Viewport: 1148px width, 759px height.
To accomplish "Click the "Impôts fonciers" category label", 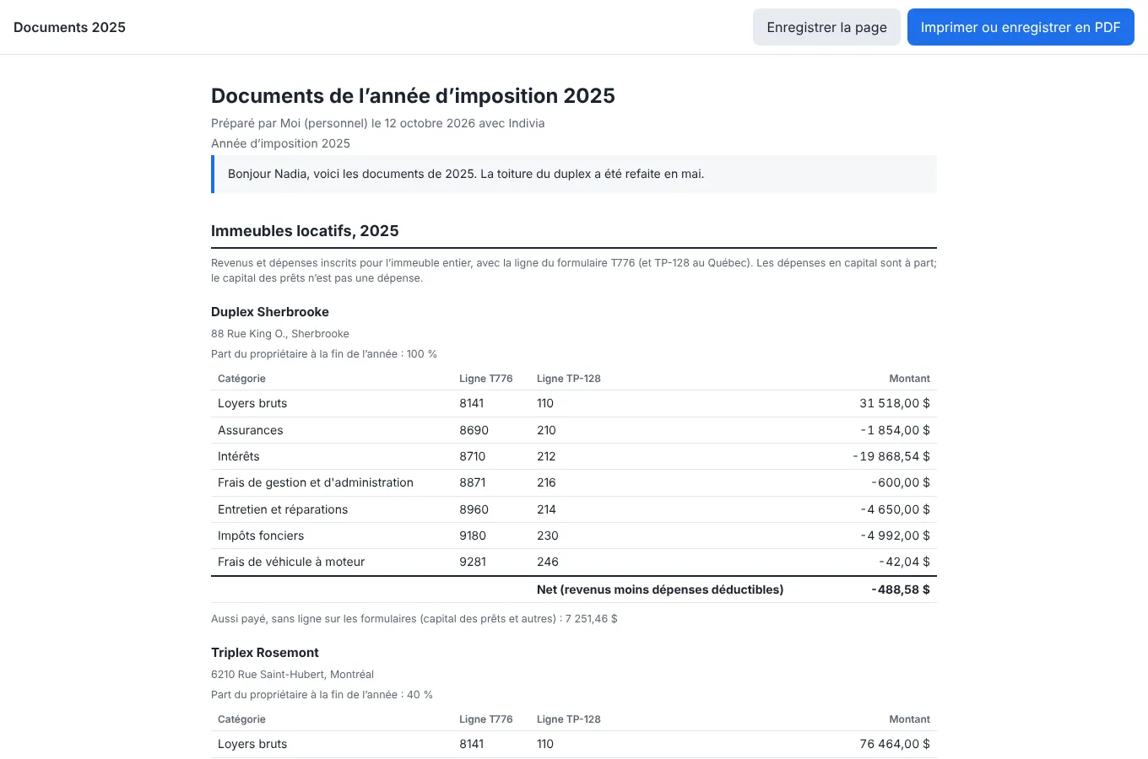I will tap(261, 536).
